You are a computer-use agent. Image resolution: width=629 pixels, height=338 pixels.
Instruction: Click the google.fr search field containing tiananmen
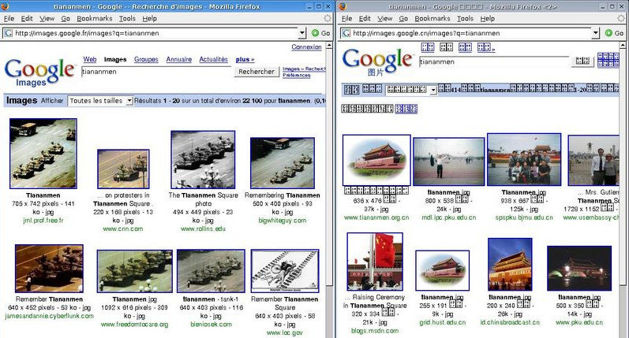tap(157, 72)
